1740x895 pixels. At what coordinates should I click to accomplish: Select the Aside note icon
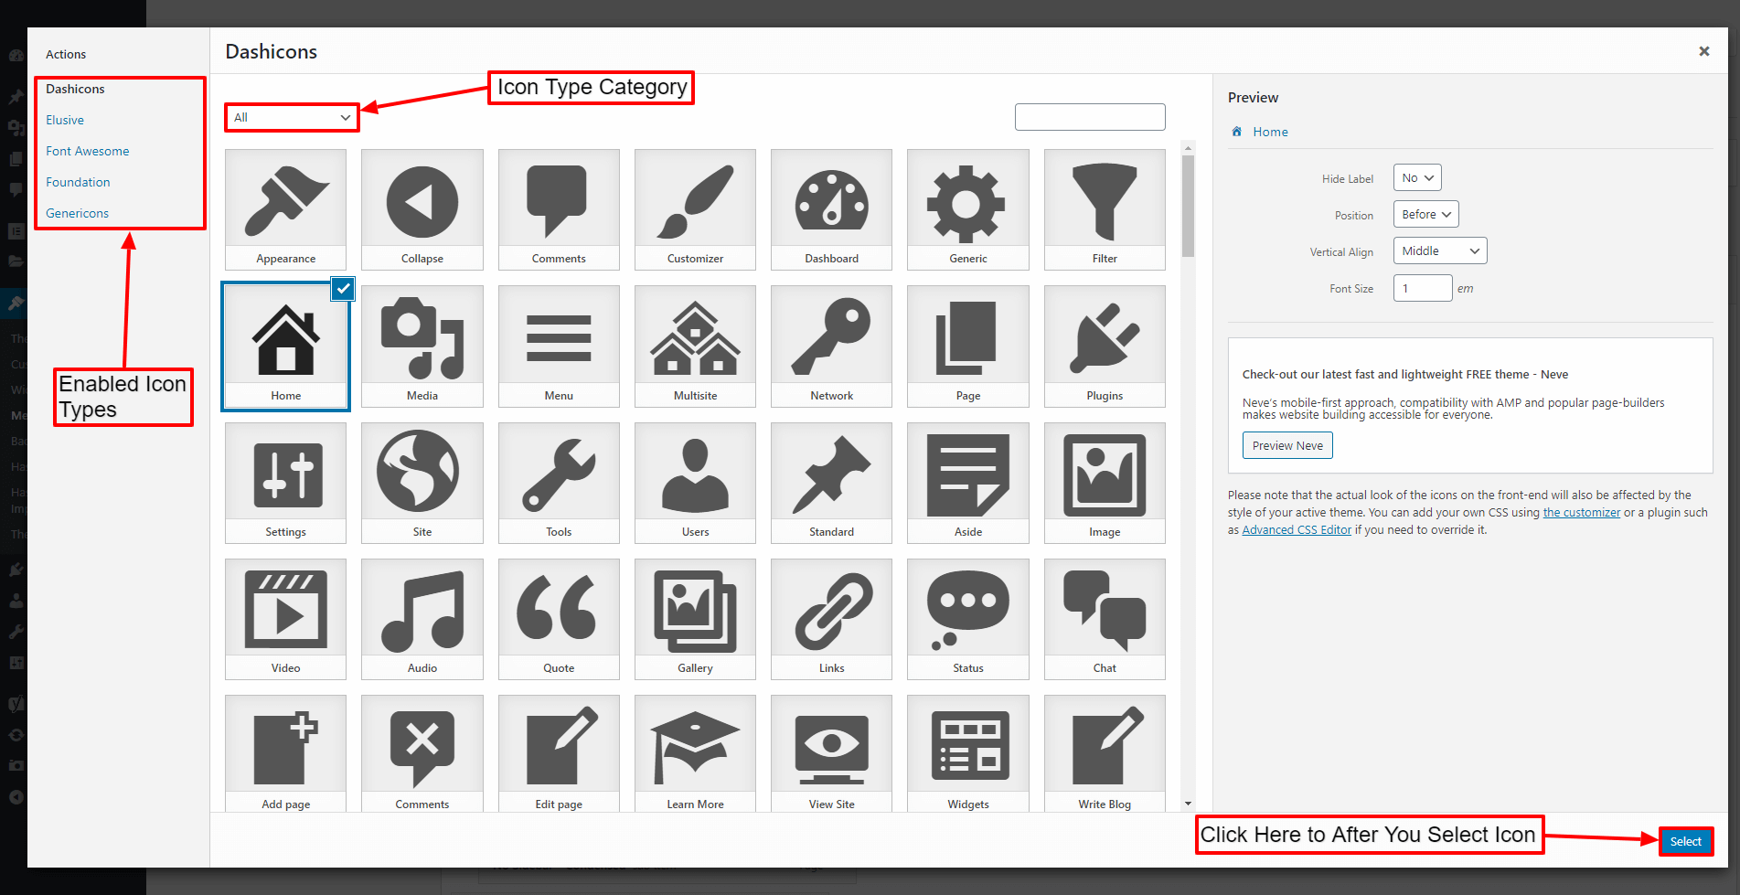pos(967,483)
